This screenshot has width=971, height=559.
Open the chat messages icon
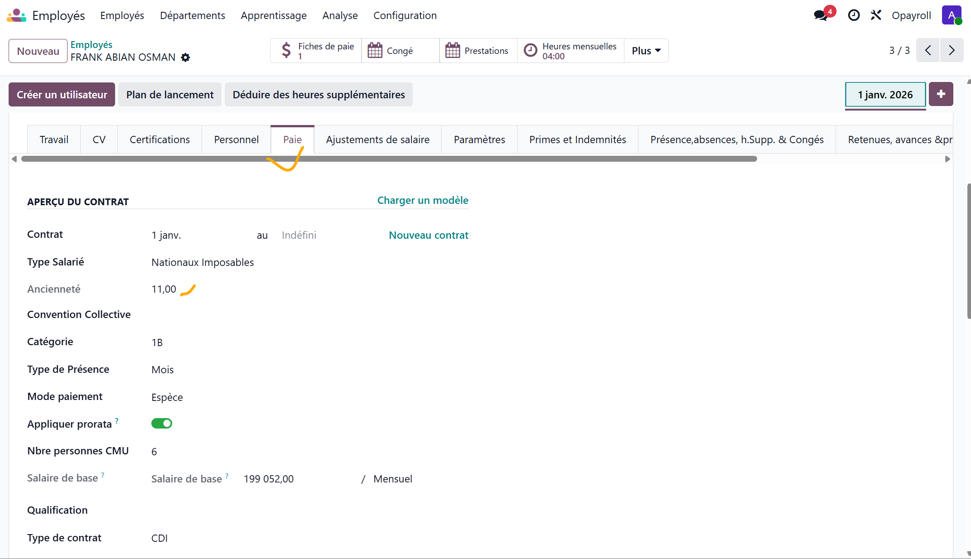pos(821,15)
